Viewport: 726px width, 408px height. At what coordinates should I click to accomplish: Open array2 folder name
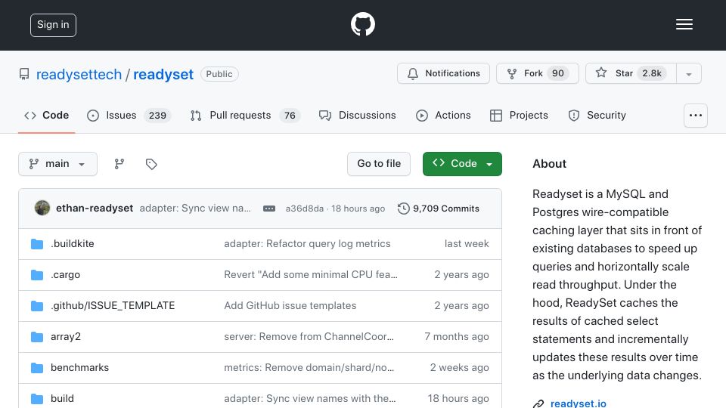pyautogui.click(x=66, y=337)
